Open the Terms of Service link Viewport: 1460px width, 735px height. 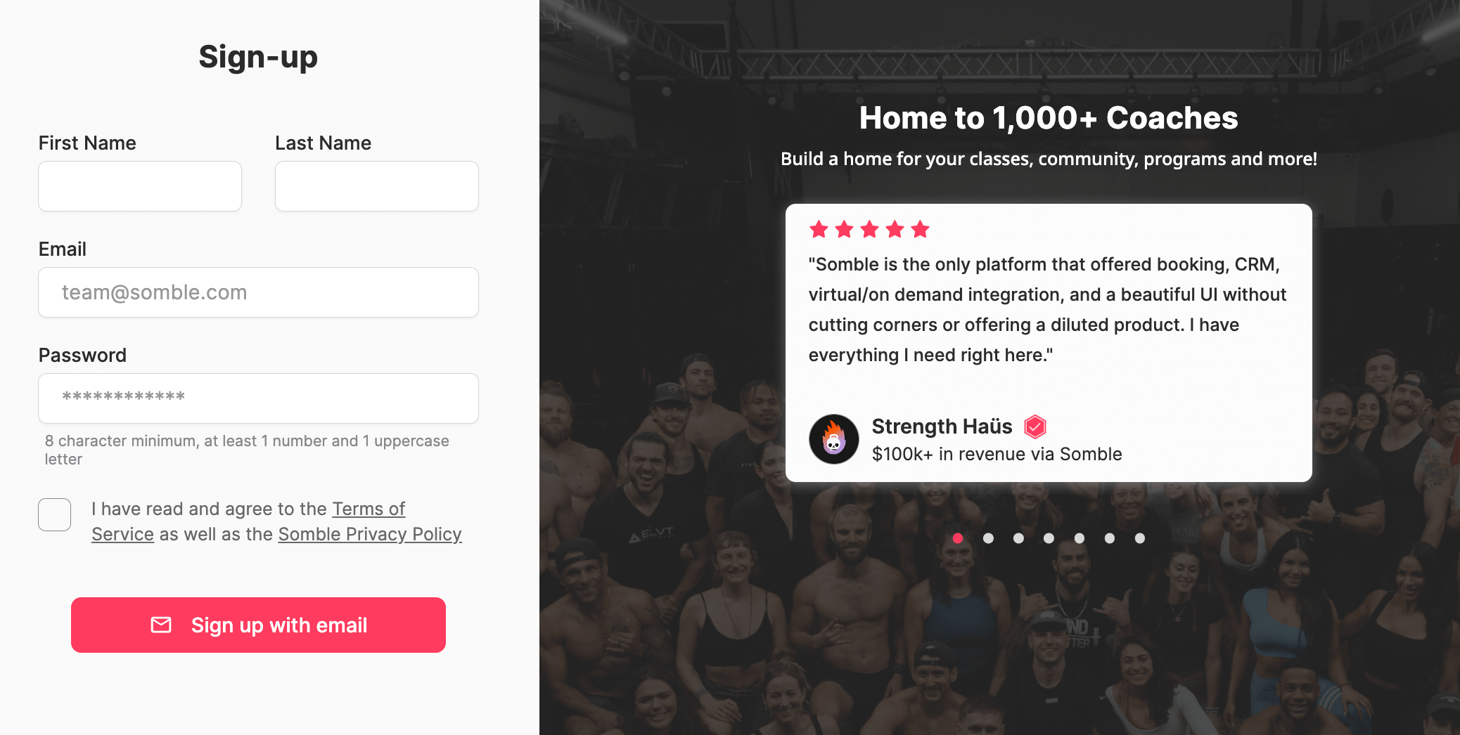pos(368,509)
